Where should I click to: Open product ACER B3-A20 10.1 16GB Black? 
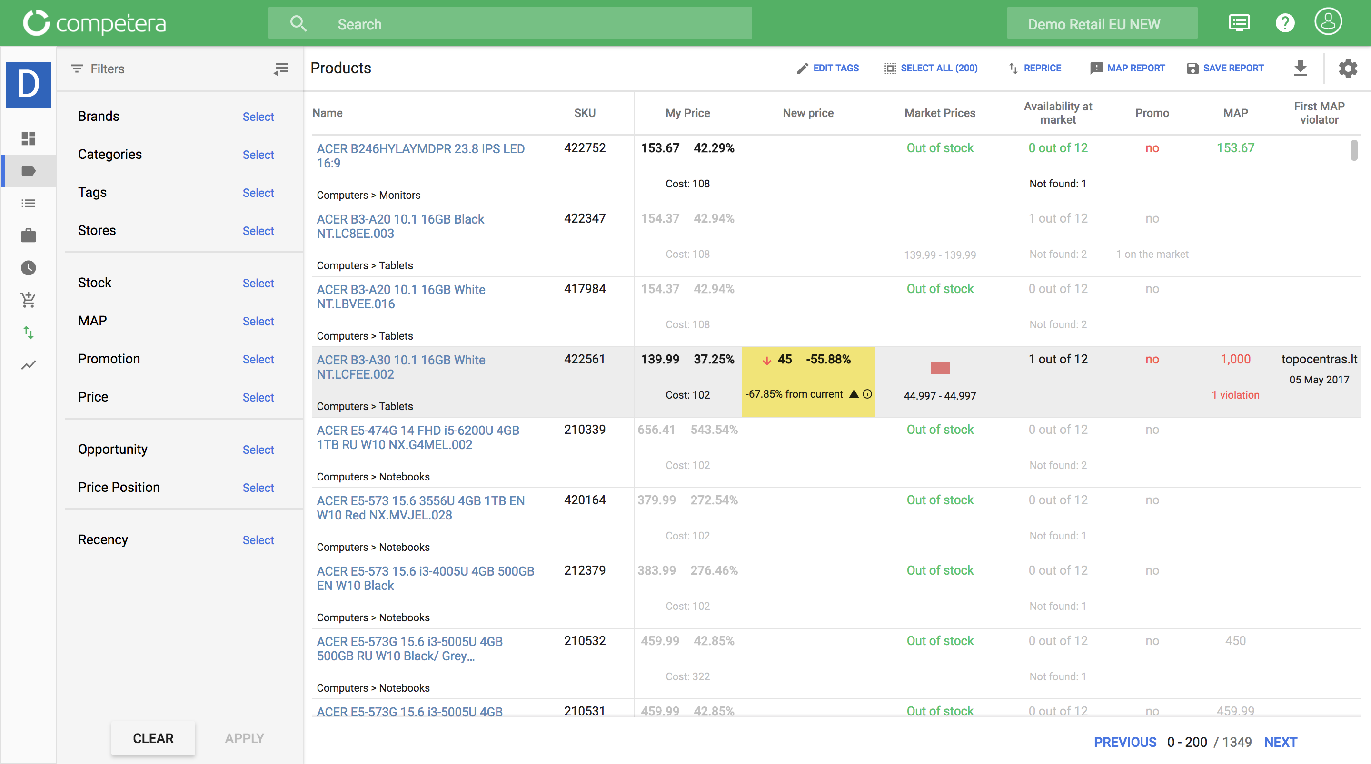400,226
